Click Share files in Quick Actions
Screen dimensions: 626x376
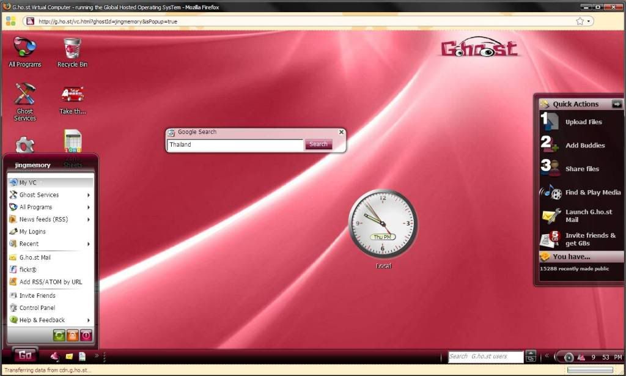(x=582, y=169)
